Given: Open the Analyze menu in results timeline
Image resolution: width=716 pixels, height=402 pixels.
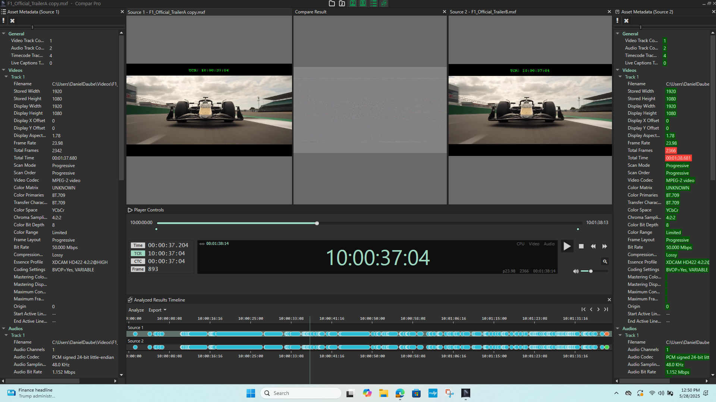Looking at the screenshot, I should point(136,310).
